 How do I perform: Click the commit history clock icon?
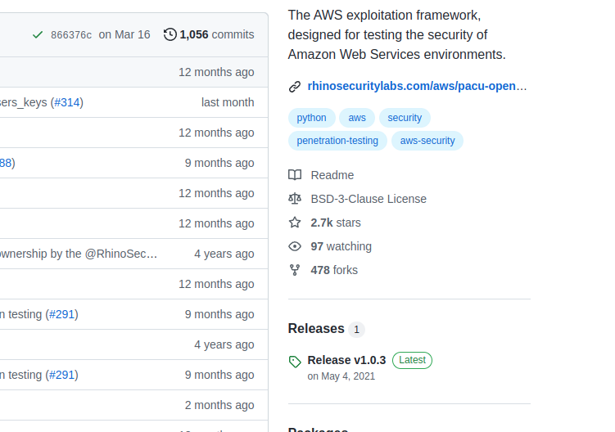click(x=170, y=34)
